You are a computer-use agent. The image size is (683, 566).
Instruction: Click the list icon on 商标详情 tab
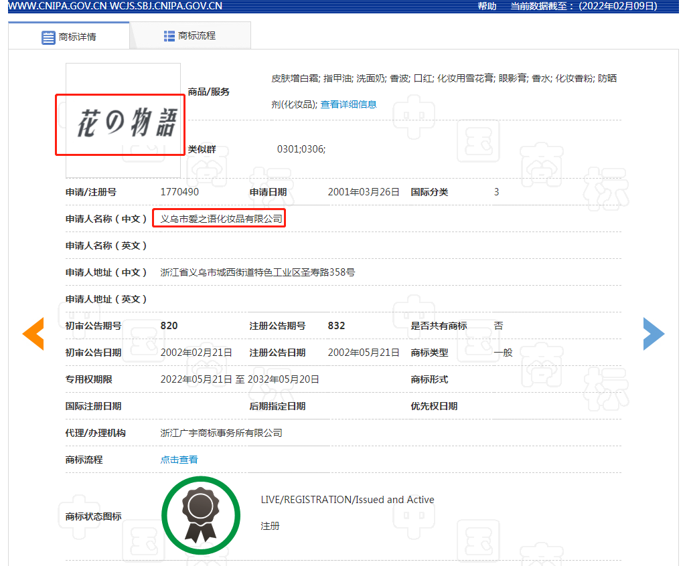coord(48,37)
